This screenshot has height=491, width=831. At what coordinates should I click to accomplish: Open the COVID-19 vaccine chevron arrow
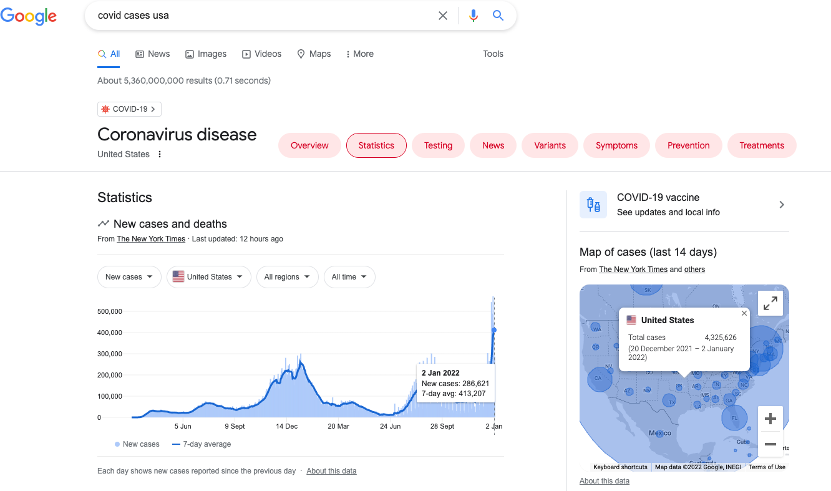pos(782,205)
